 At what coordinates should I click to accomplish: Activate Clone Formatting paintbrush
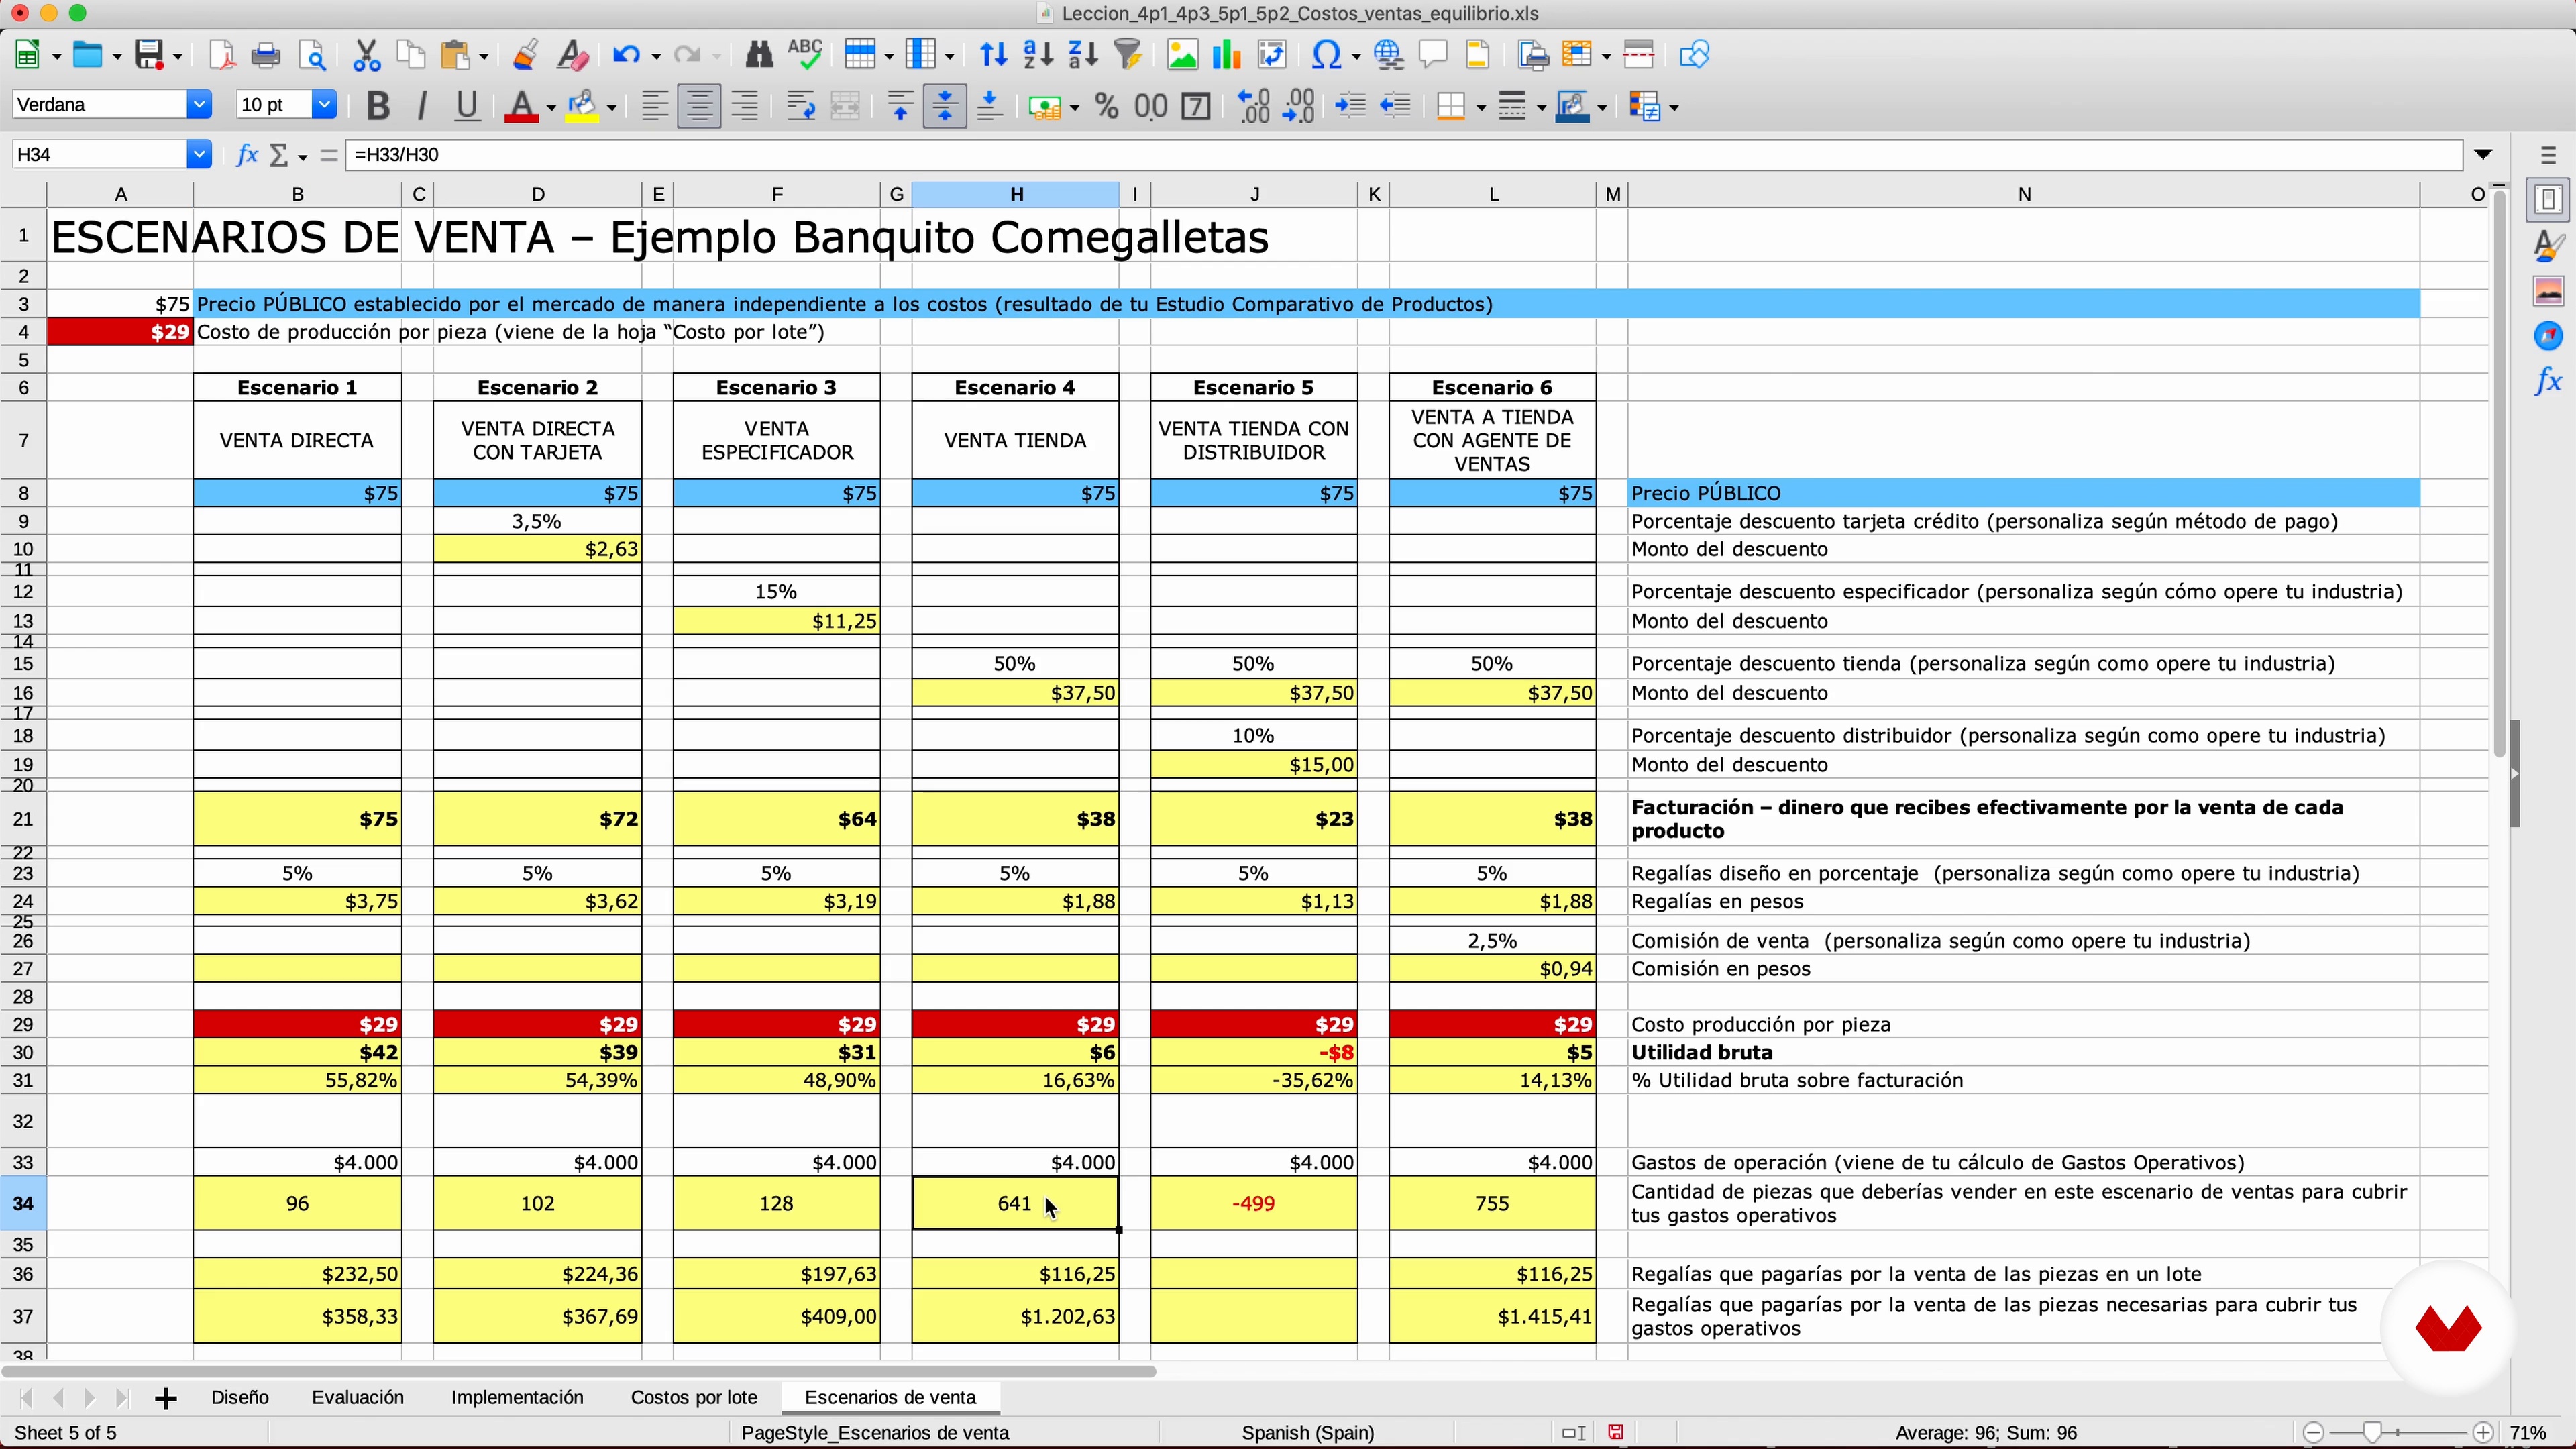[x=525, y=55]
